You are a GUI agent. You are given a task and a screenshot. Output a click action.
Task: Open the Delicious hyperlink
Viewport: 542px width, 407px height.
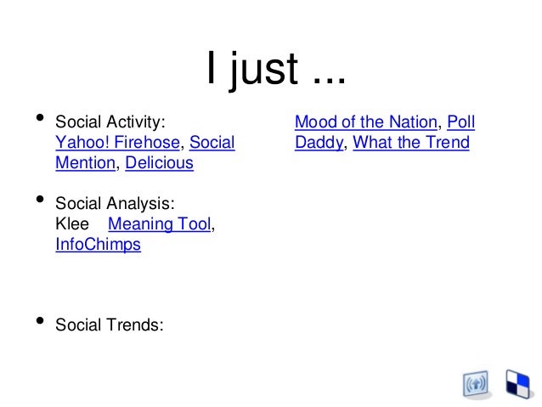[x=159, y=163]
